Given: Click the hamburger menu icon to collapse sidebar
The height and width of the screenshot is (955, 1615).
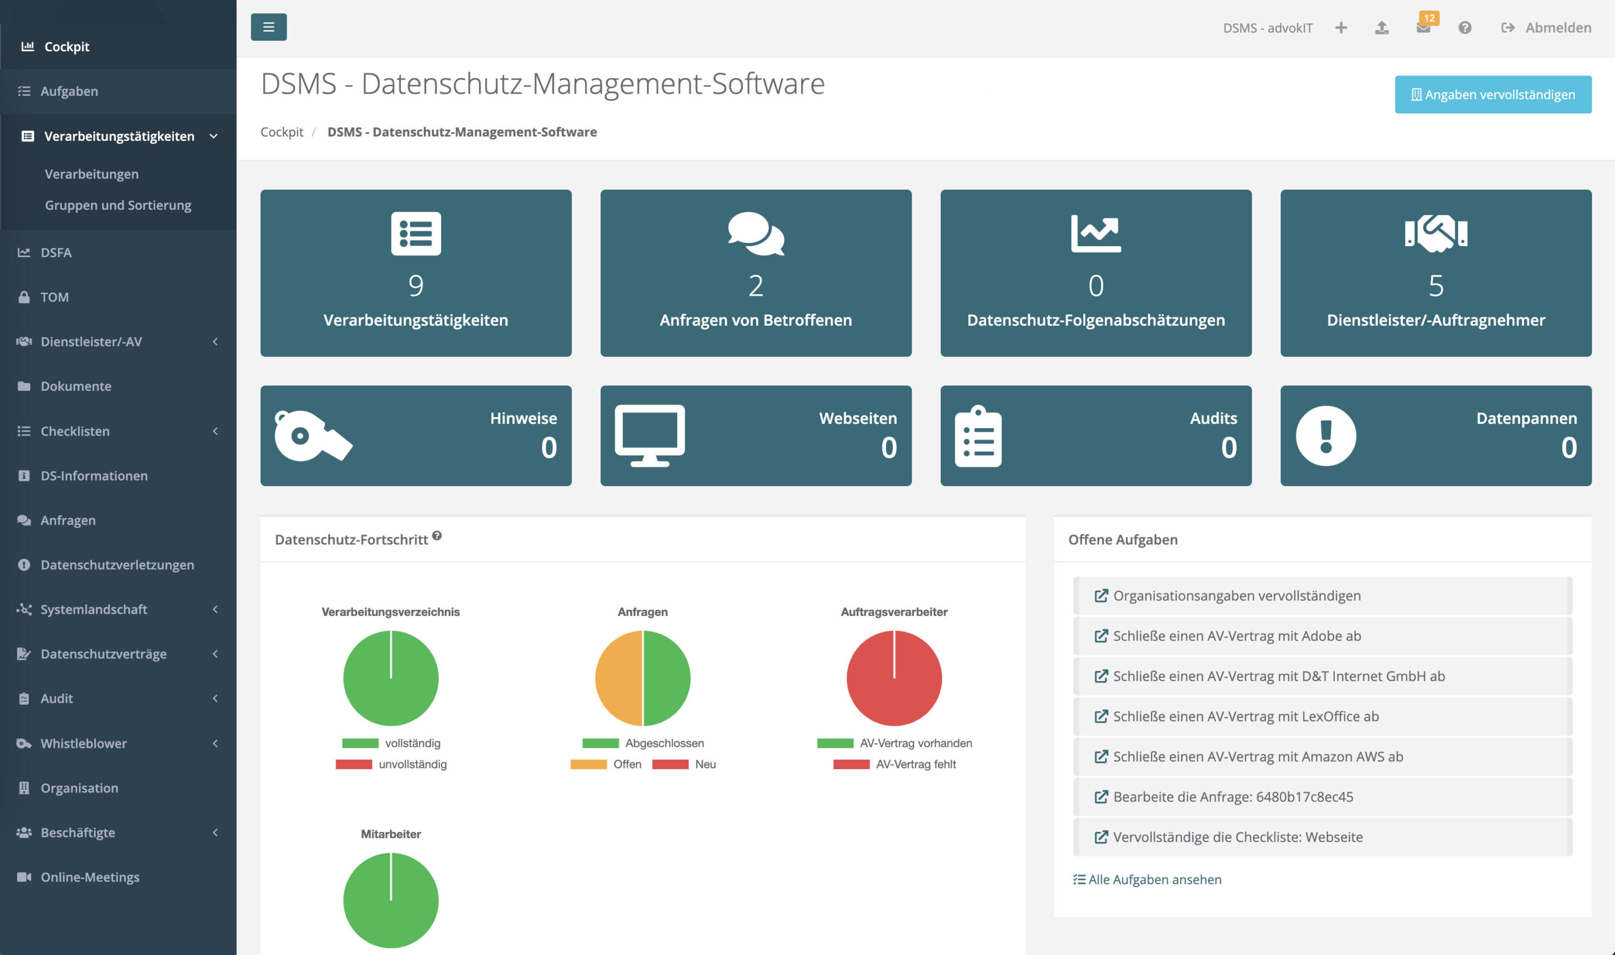Looking at the screenshot, I should click(x=269, y=27).
